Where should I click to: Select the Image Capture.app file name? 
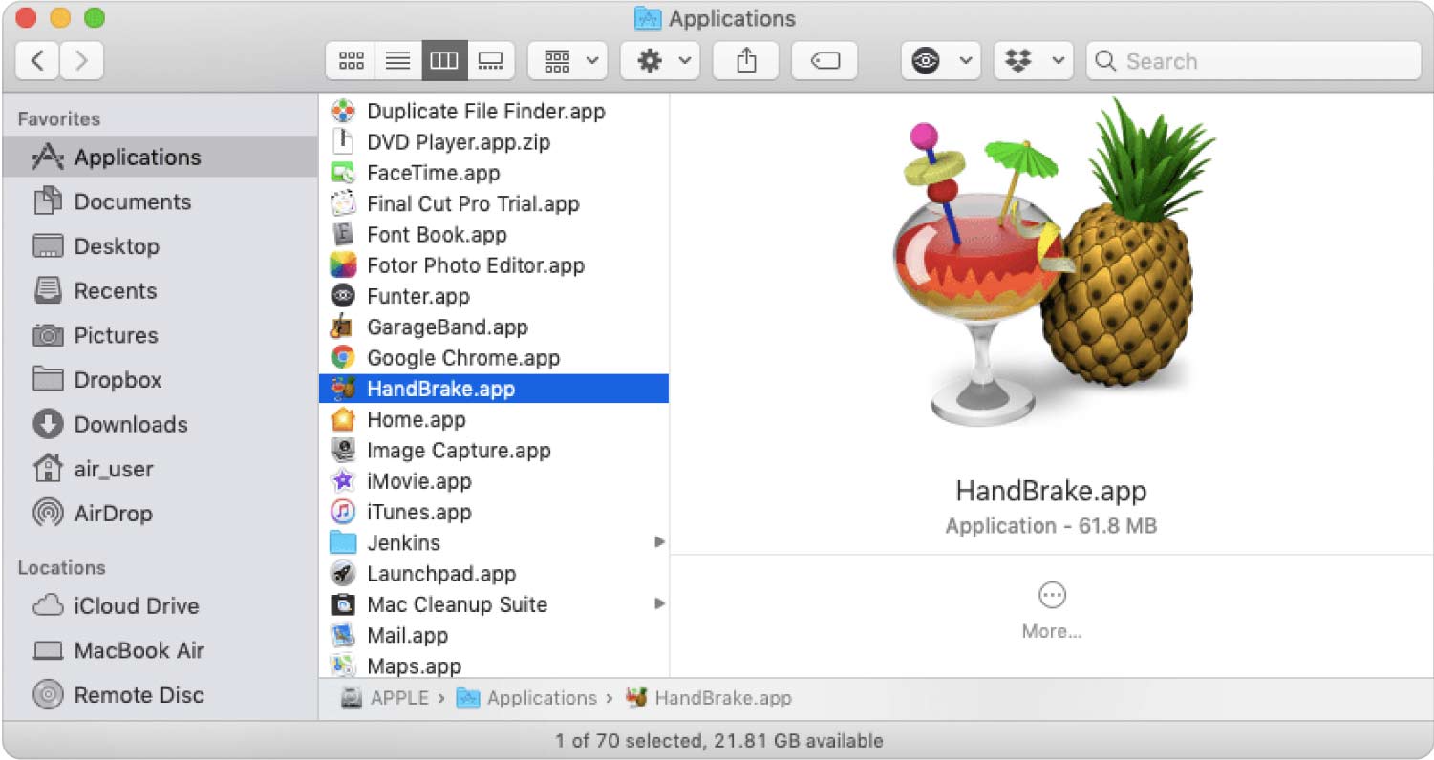tap(459, 451)
